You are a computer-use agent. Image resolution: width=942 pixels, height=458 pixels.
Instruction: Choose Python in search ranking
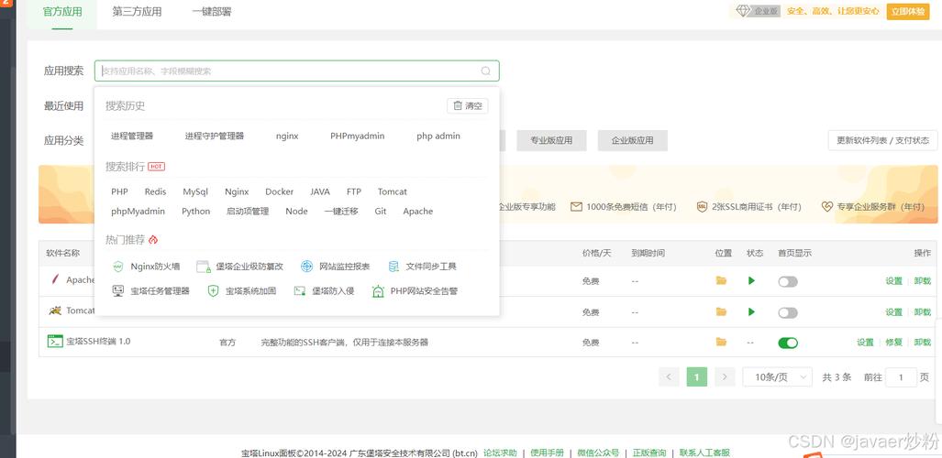coord(196,211)
